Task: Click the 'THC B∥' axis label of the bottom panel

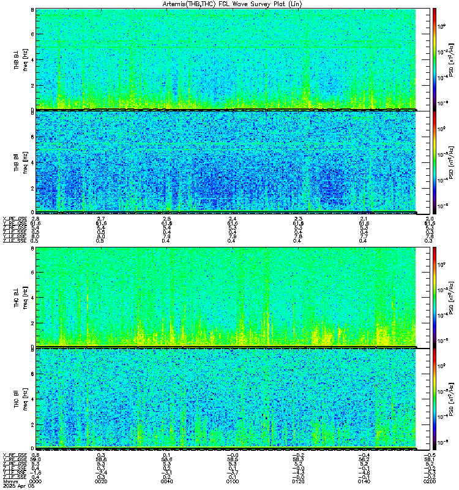Action: [17, 399]
